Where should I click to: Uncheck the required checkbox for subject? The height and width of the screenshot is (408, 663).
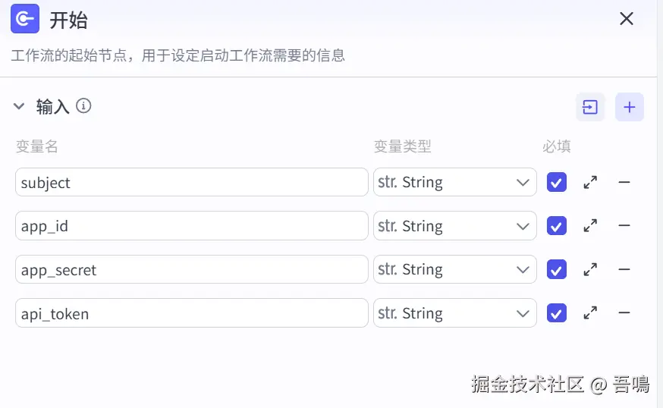pos(557,182)
